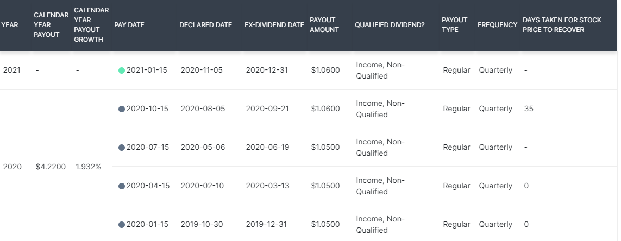Click the gray dot beside 2020-10-15
Viewport: 621px width, 241px height.
(122, 109)
